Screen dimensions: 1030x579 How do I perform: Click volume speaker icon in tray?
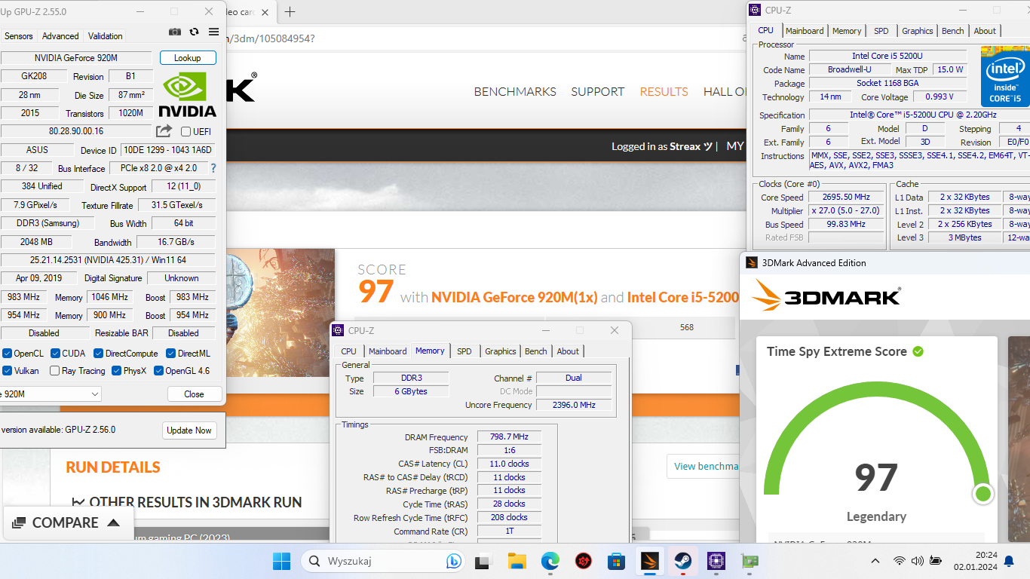pos(917,561)
